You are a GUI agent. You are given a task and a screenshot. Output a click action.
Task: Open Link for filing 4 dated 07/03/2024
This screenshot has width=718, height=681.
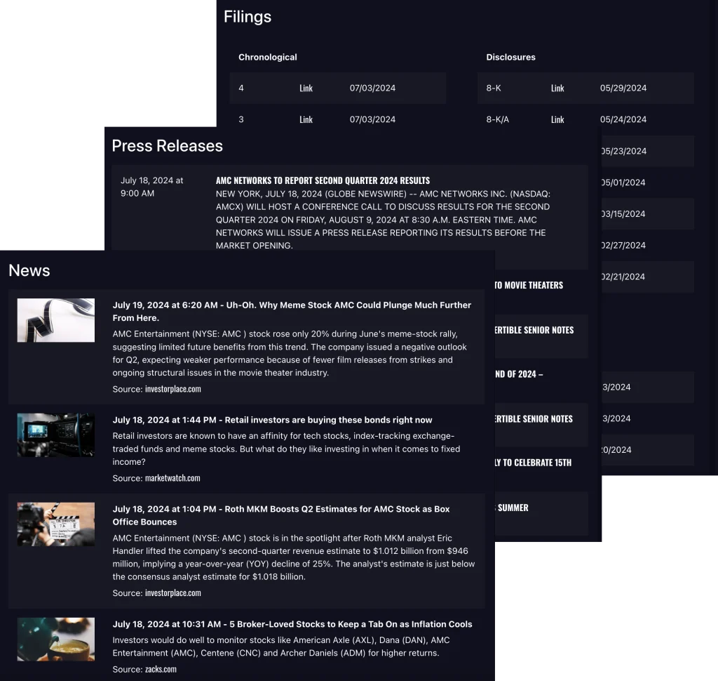(306, 88)
